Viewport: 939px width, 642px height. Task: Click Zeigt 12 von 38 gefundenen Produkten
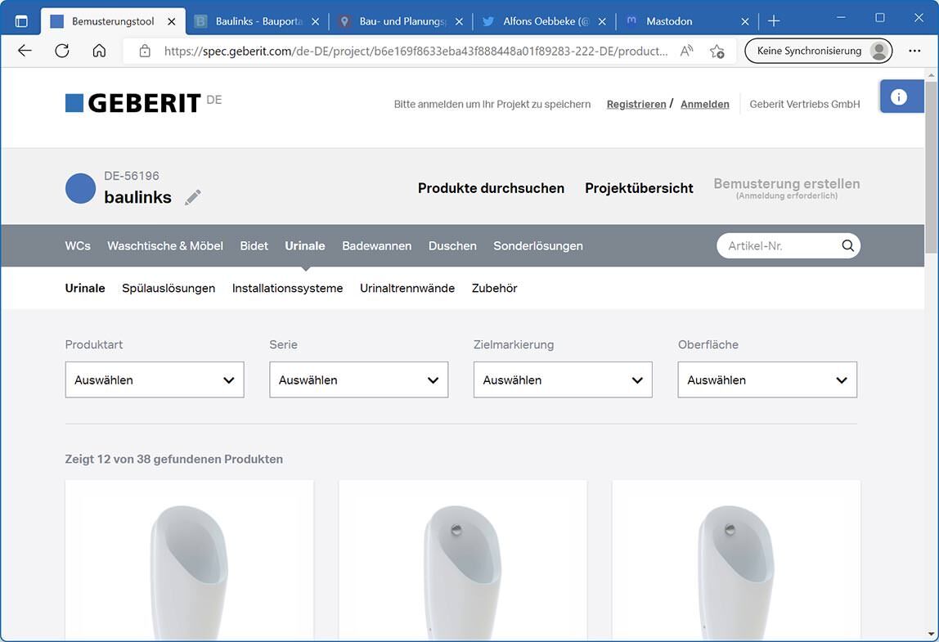coord(173,460)
